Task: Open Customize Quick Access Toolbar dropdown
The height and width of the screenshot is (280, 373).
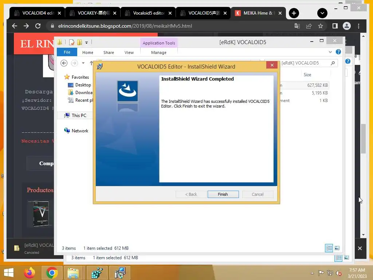Action: (x=86, y=43)
